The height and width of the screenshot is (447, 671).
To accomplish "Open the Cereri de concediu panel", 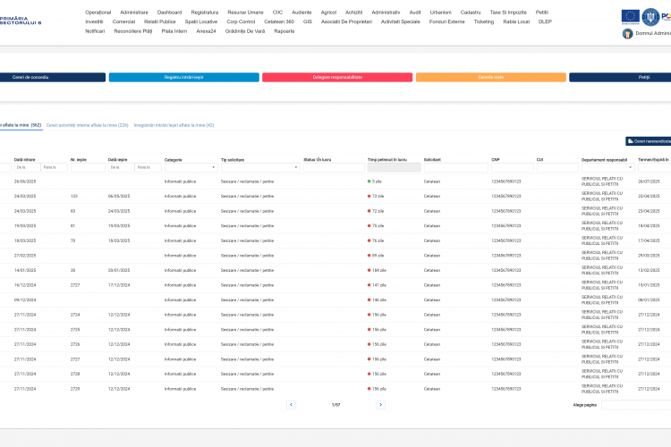I will 52,78.
